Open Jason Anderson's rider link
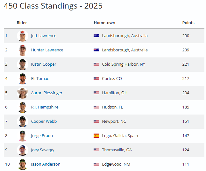This screenshot has height=171, width=206. [x=46, y=164]
